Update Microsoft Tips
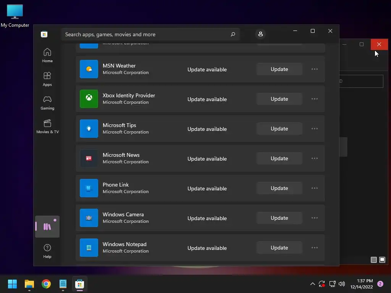Image resolution: width=391 pixels, height=293 pixels. [x=279, y=129]
